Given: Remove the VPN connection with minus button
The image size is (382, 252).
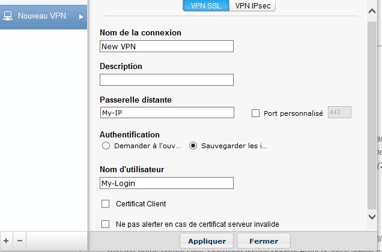Looking at the screenshot, I should (x=20, y=241).
